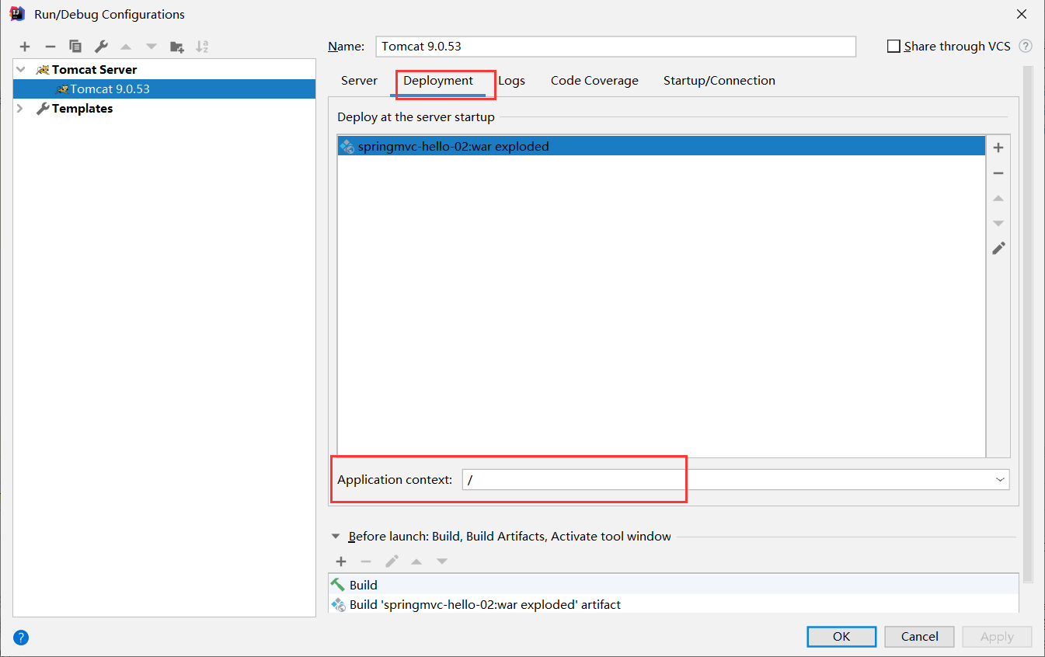Expand the Templates tree node
This screenshot has width=1045, height=657.
(21, 109)
